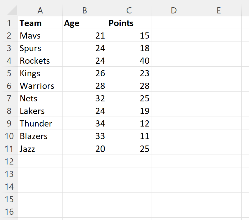The height and width of the screenshot is (220, 249).
Task: Select column C header
Action: 129,11
